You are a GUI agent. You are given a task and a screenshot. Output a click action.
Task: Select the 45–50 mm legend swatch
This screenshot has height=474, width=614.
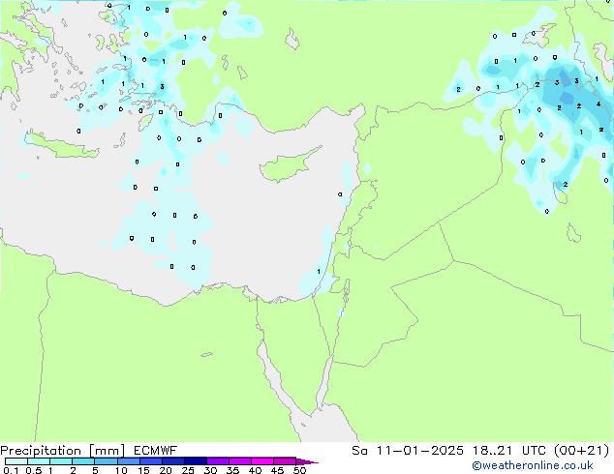285,461
